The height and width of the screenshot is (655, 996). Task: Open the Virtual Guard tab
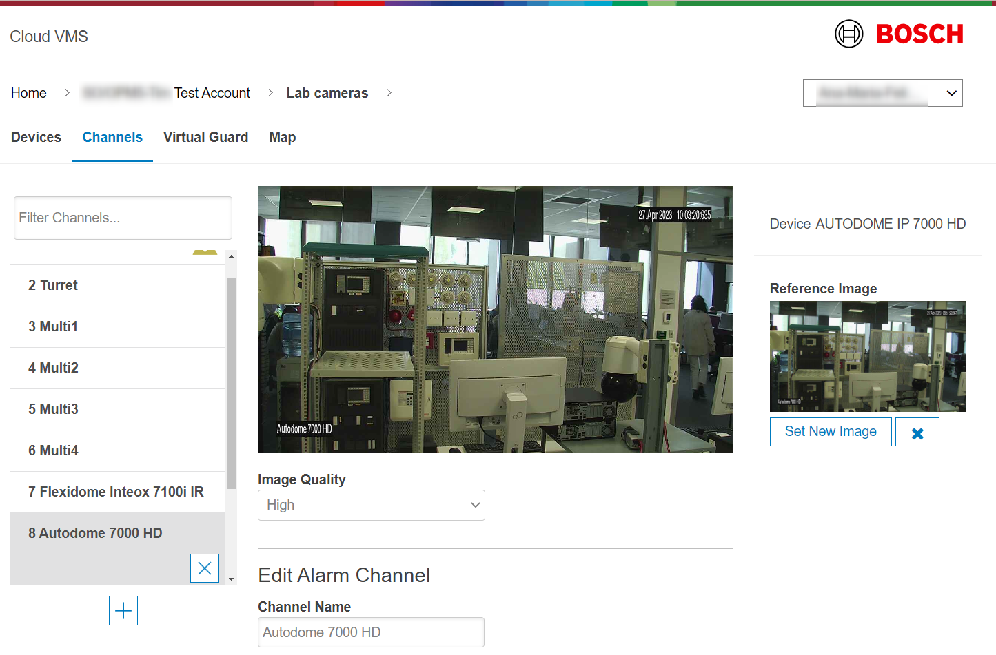(x=205, y=137)
